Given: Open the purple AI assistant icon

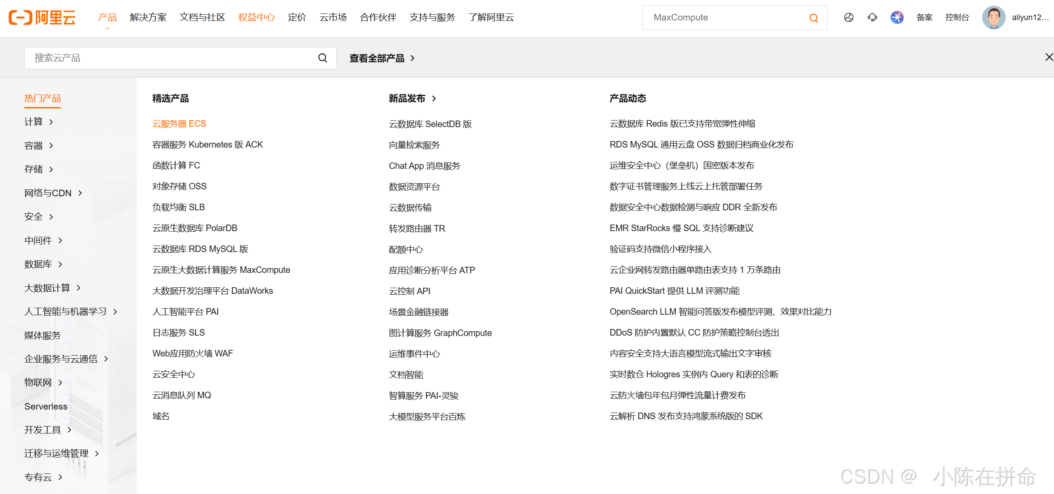Looking at the screenshot, I should (x=897, y=17).
